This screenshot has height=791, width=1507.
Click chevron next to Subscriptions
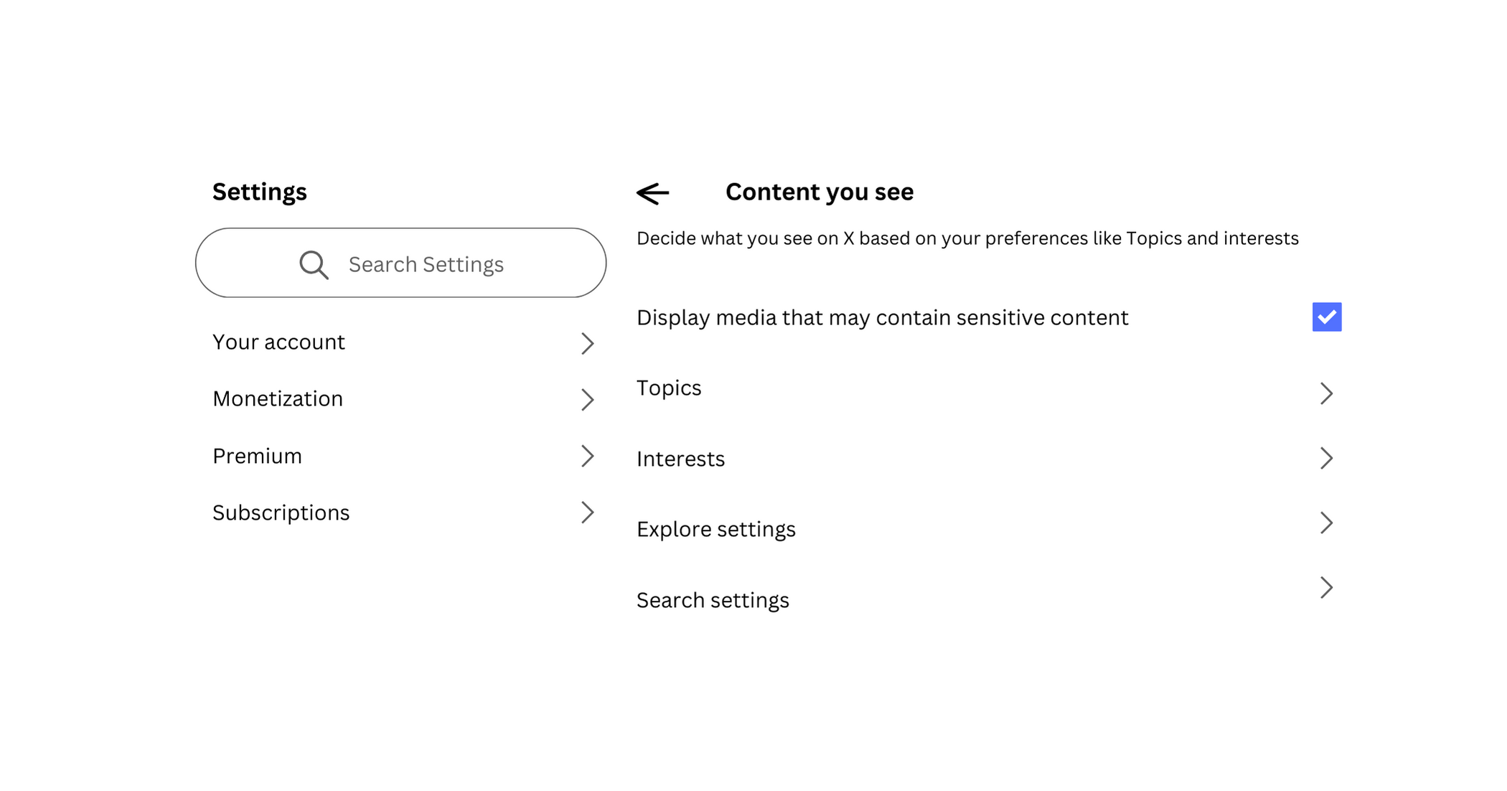point(587,512)
